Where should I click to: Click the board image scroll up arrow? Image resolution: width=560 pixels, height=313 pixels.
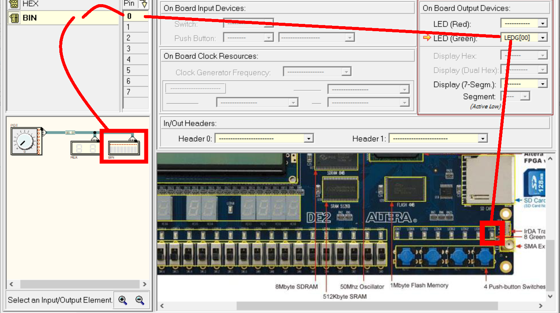(x=550, y=159)
